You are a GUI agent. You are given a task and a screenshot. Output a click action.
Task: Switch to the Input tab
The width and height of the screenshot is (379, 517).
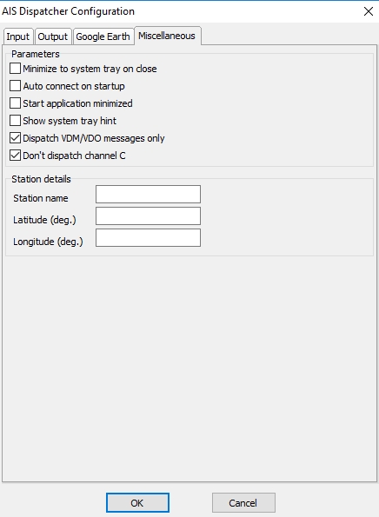[17, 36]
